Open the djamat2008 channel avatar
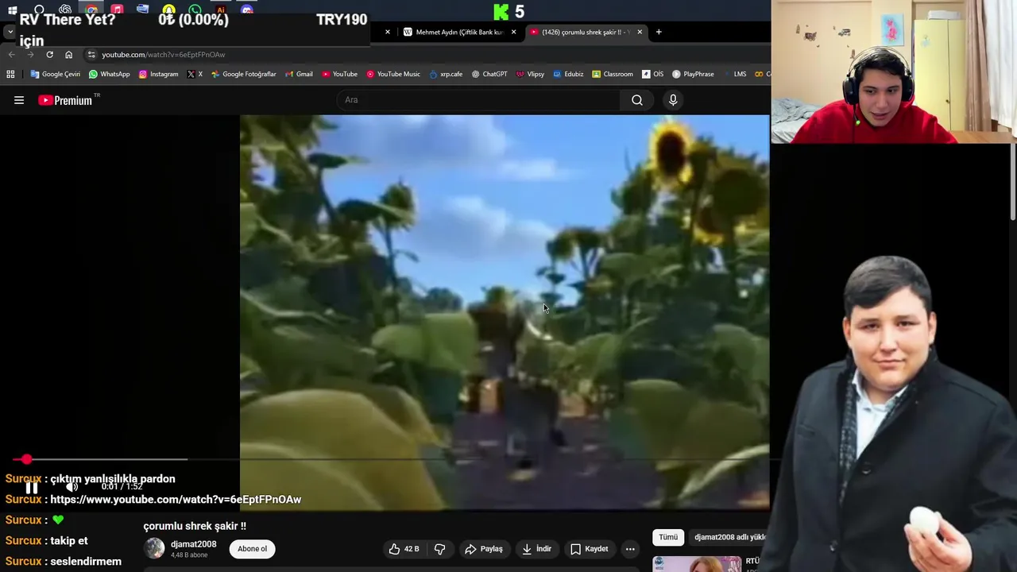Image resolution: width=1017 pixels, height=572 pixels. click(154, 548)
